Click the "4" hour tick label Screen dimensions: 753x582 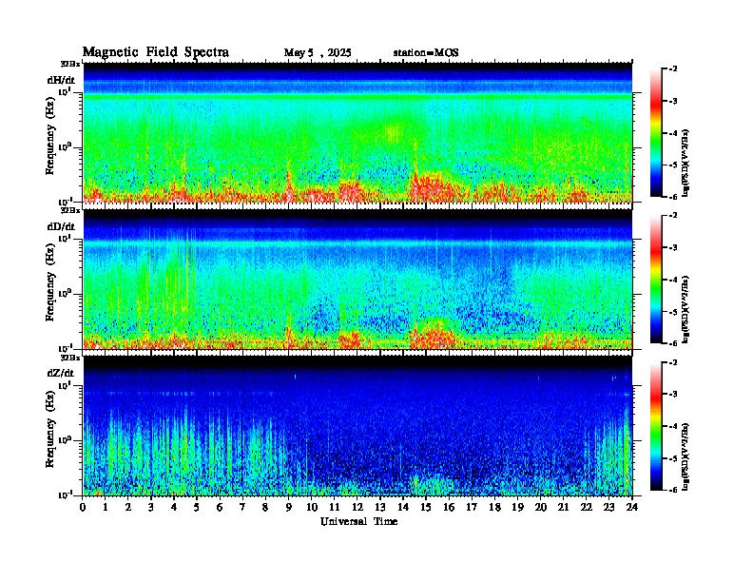coord(174,507)
